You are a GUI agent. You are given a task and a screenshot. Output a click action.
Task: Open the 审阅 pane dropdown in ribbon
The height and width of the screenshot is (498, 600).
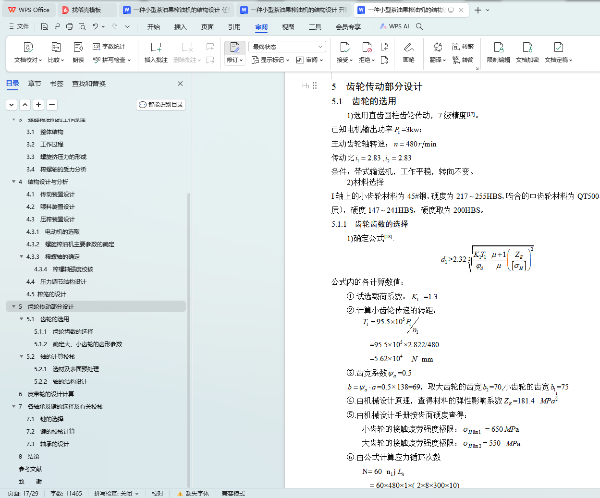click(310, 60)
